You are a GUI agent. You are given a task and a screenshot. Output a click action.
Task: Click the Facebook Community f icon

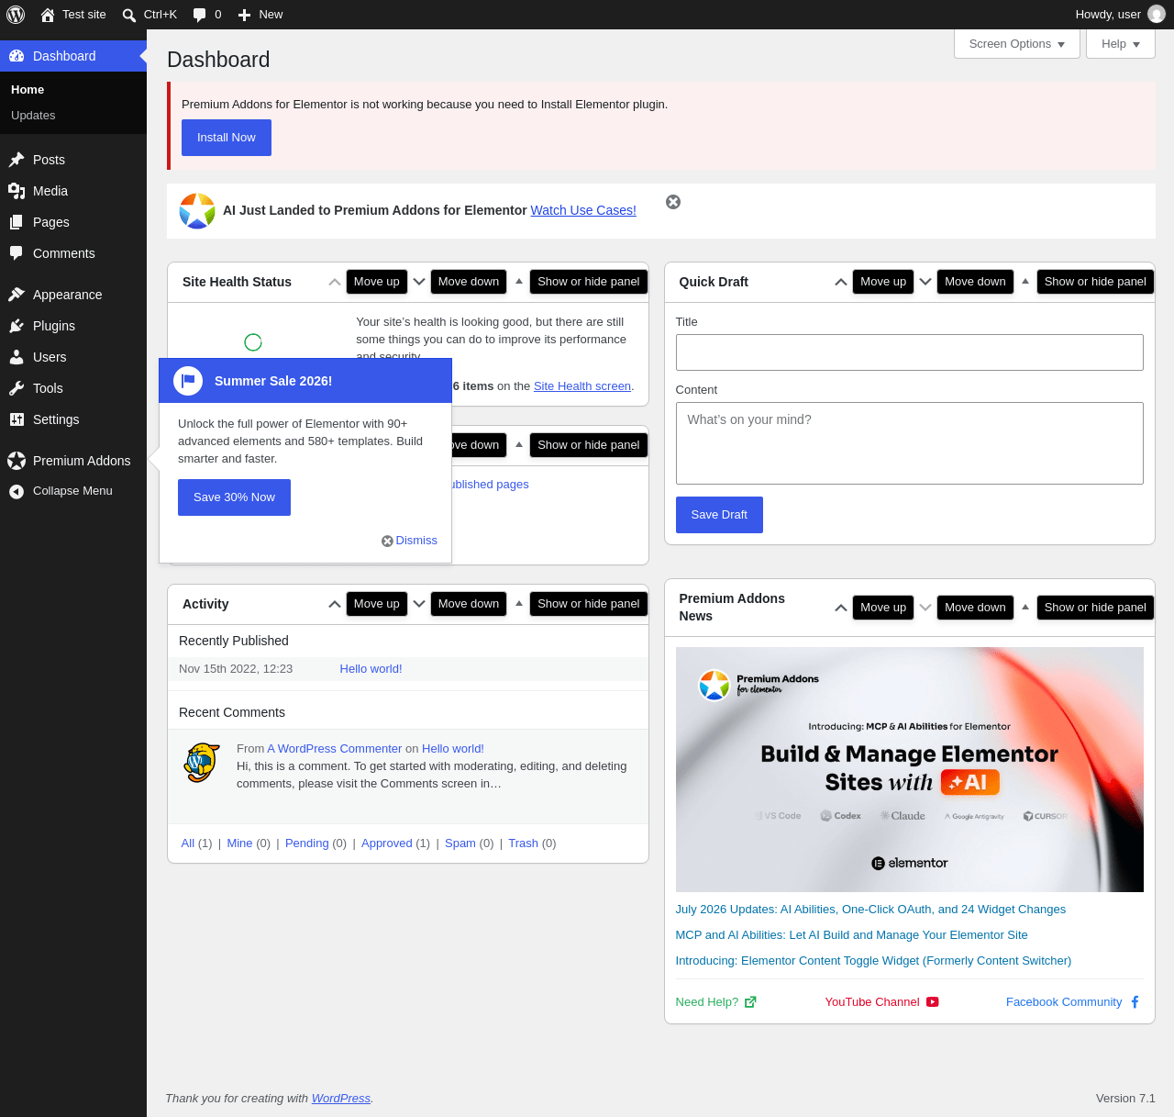click(1135, 1002)
